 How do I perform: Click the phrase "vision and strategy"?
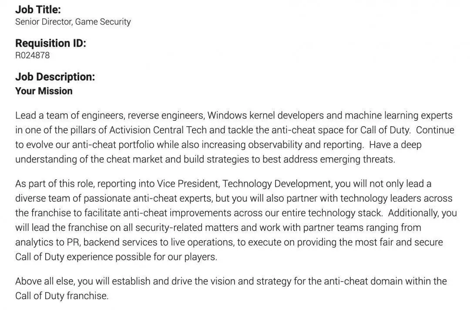pos(251,281)
